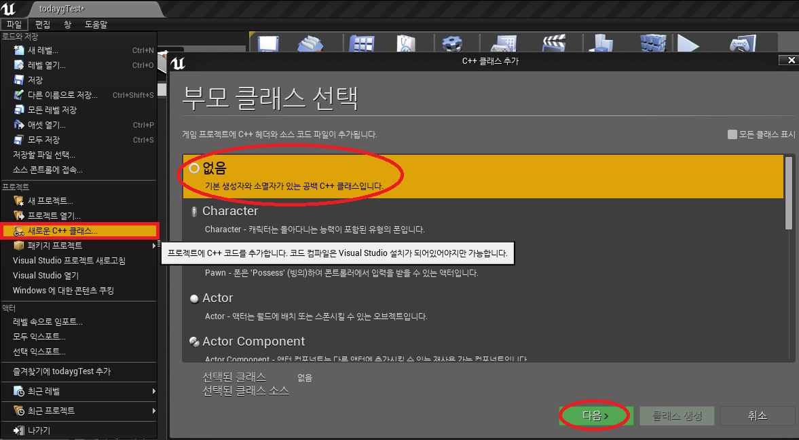Click the Compile cubes toolbar icon
The image size is (799, 440).
click(653, 43)
